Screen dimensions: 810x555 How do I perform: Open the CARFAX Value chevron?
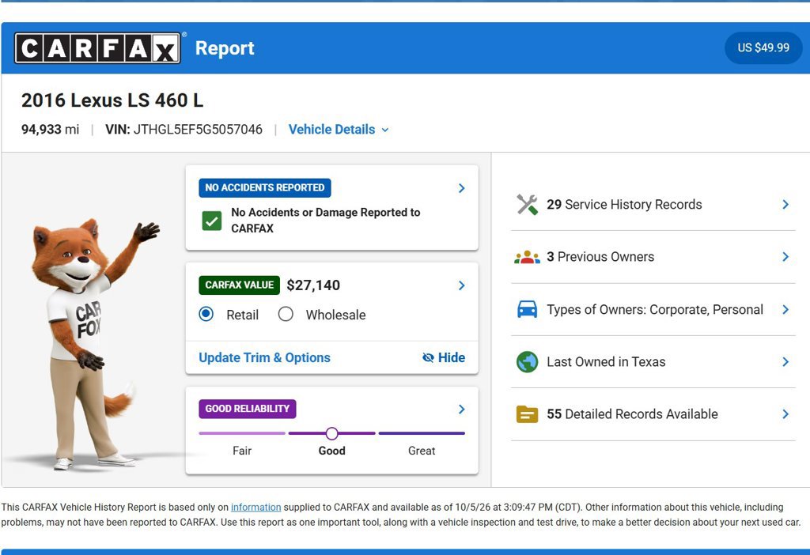(462, 285)
